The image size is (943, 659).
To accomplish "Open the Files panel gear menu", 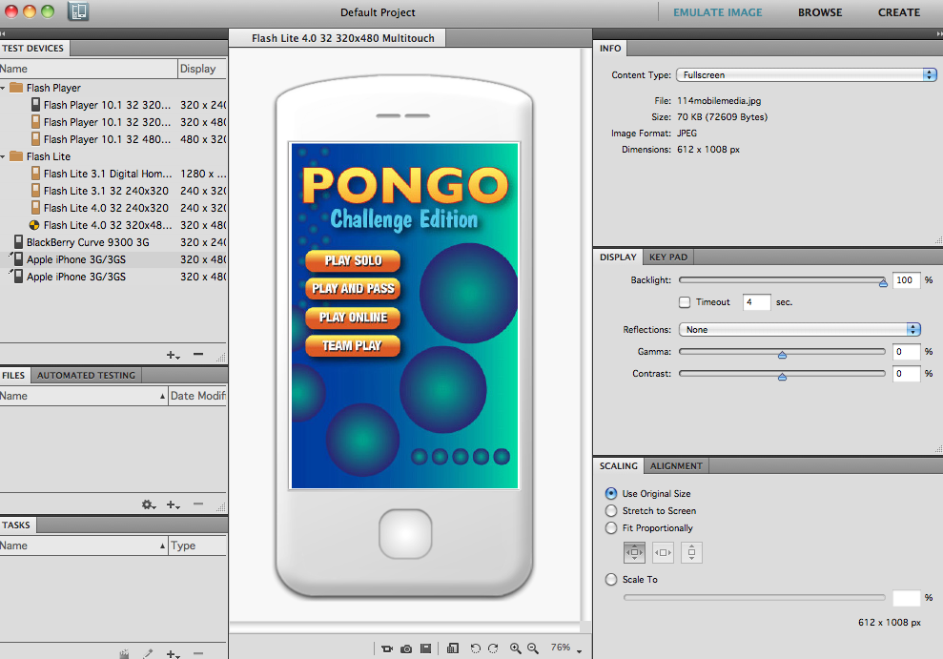I will click(149, 505).
